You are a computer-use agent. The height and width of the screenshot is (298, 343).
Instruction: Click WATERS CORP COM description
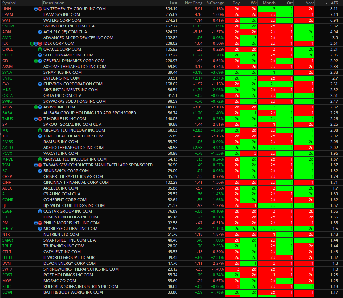pos(62,21)
